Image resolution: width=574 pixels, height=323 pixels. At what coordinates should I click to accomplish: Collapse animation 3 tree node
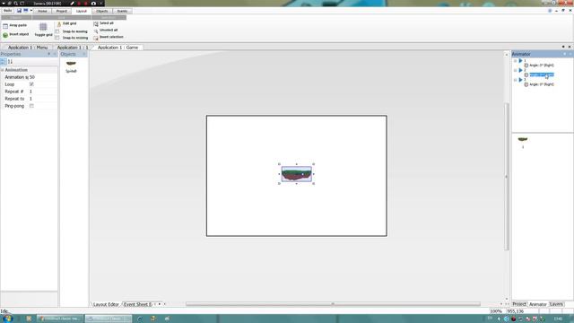(515, 80)
